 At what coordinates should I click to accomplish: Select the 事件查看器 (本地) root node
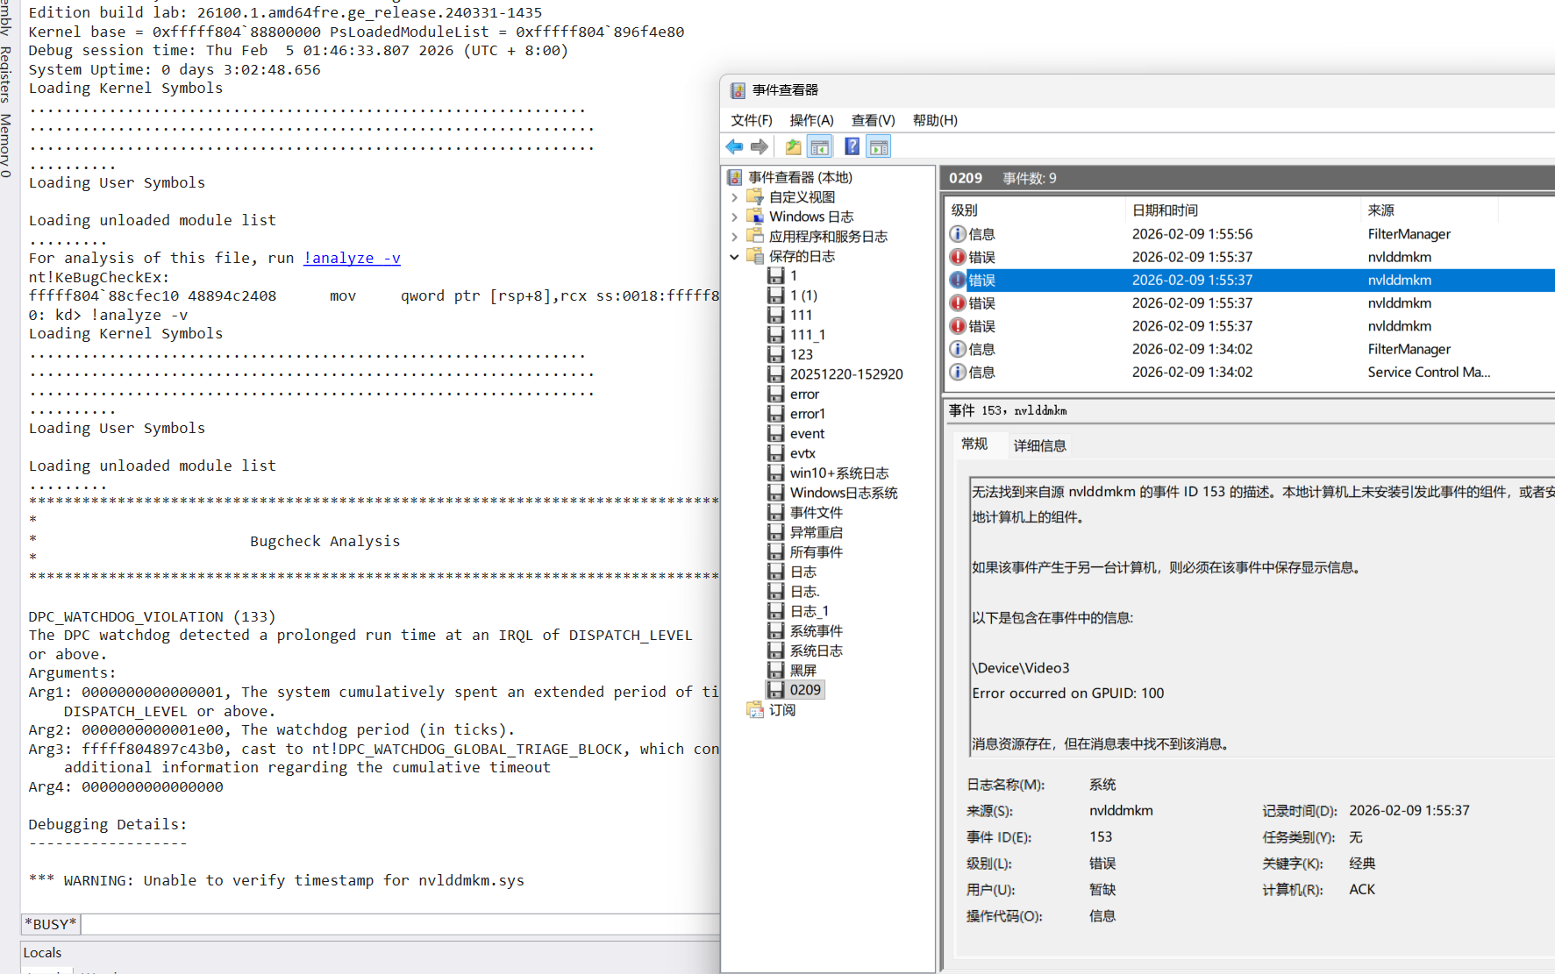tap(800, 177)
